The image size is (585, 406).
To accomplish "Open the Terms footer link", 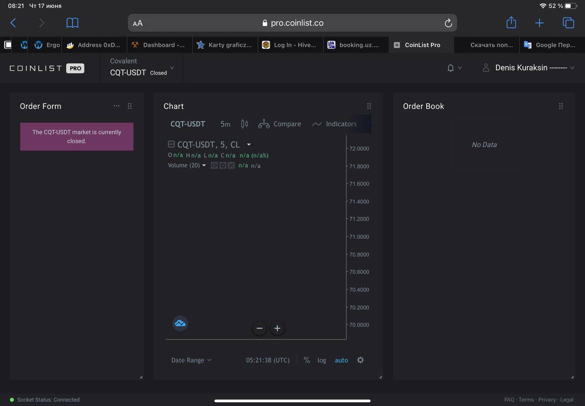I will (x=526, y=400).
